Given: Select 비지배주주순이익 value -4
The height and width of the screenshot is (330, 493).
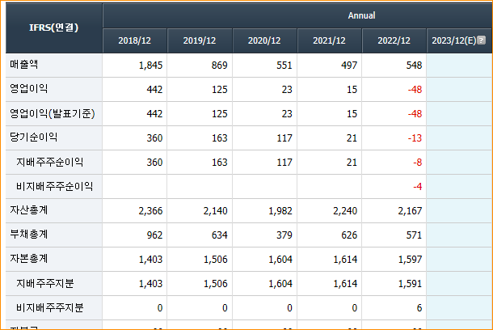Looking at the screenshot, I should (418, 187).
